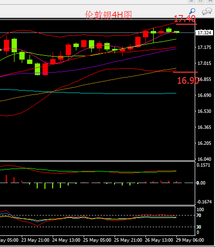
Task: Click the 17.175 price axis label
Action: coord(204,47)
